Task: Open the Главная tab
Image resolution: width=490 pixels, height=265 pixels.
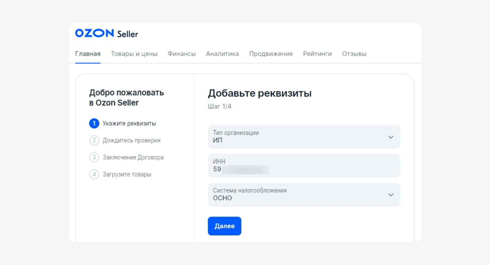Action: tap(88, 54)
